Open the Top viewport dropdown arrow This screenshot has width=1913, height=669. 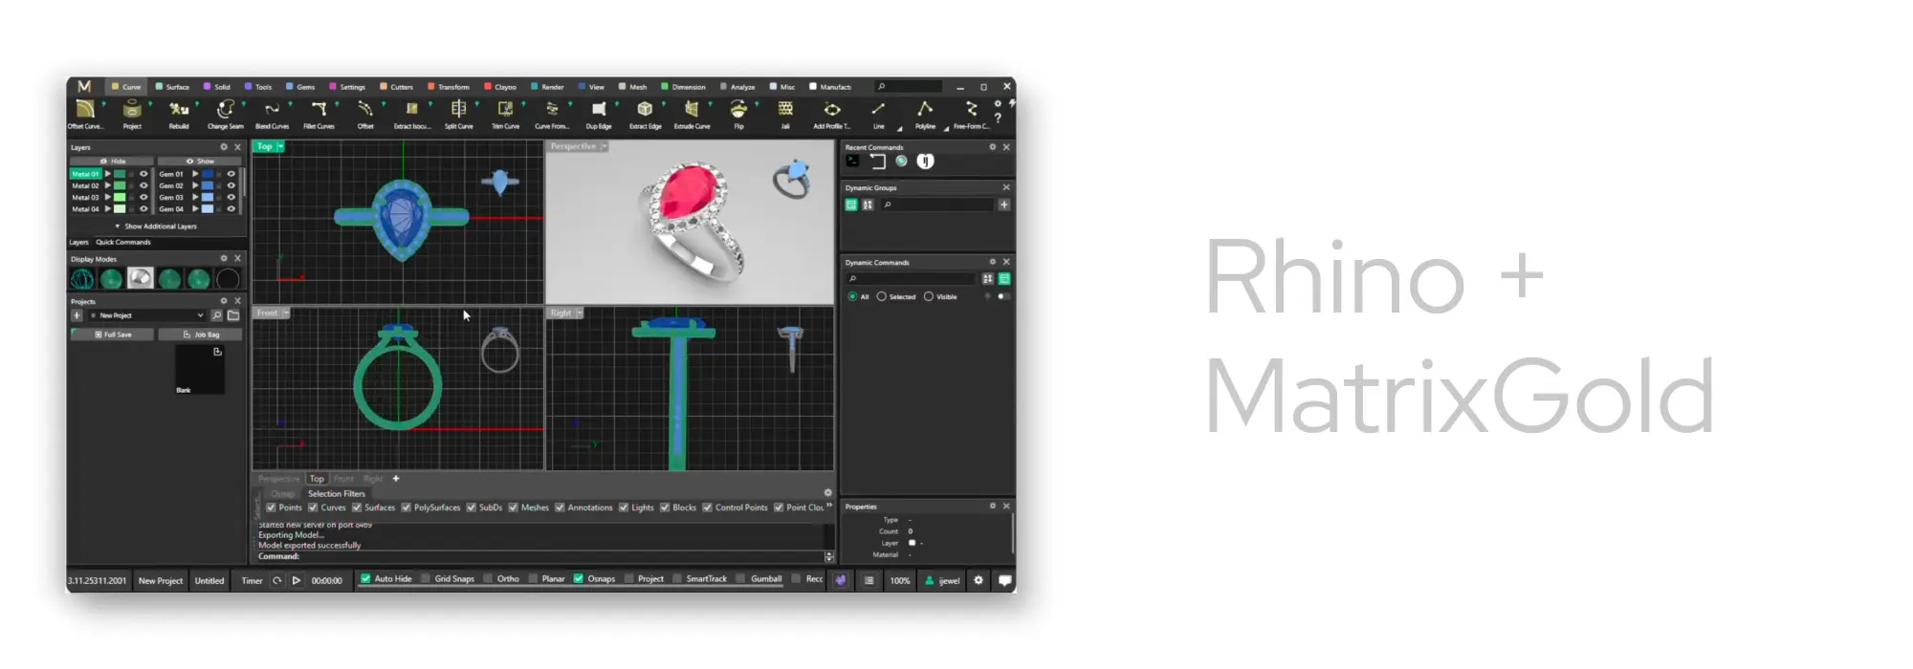[x=280, y=146]
